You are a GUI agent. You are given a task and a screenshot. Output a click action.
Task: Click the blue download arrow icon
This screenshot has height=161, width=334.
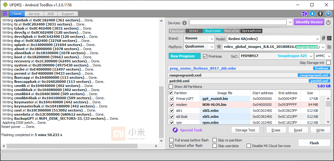(x=312, y=14)
